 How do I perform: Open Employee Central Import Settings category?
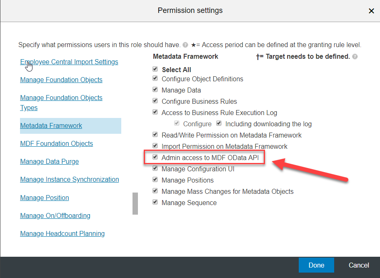69,62
